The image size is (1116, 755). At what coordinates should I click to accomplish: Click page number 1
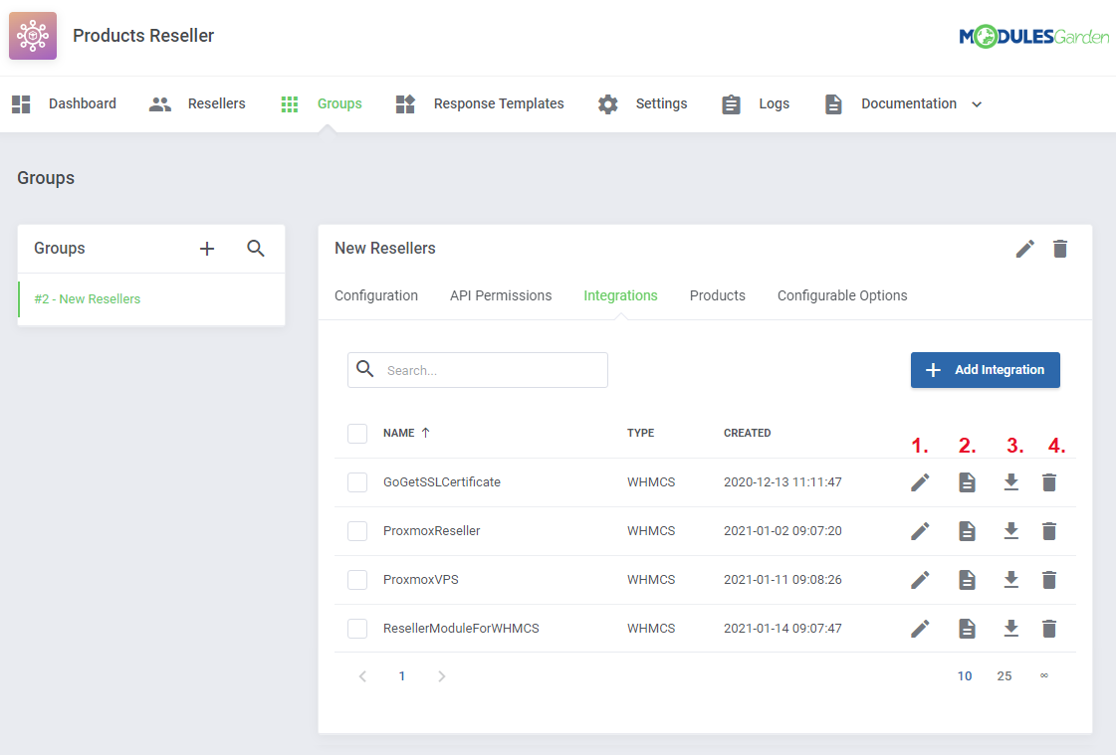(x=402, y=676)
